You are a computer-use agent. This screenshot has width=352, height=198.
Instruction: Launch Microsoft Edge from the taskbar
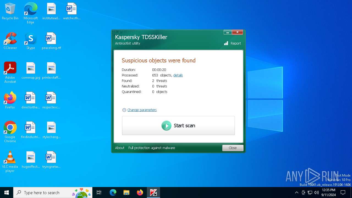pos(113,193)
